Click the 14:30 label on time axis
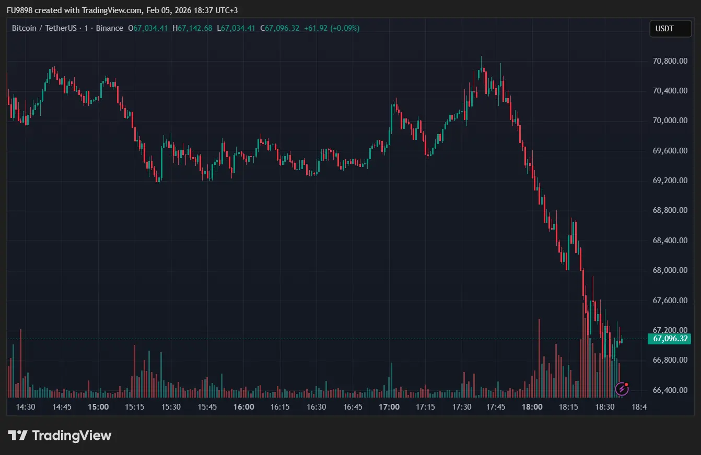Screen dimensions: 701x455 click(x=25, y=407)
